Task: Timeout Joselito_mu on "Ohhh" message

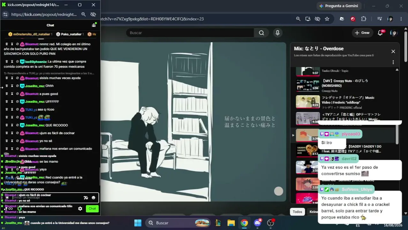Action: 12,86
